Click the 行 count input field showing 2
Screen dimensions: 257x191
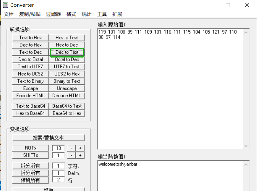pyautogui.click(x=58, y=180)
